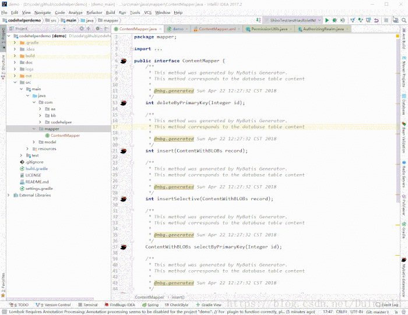Screen dimensions: 408x315
Task: Click the UTF-8 encoding selector in status bar
Action: click(357, 312)
